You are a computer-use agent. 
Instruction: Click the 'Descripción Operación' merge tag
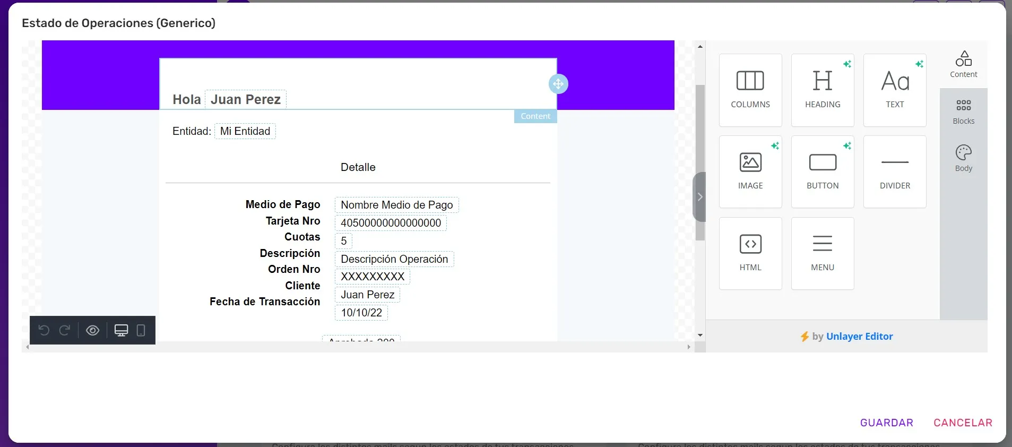(394, 259)
